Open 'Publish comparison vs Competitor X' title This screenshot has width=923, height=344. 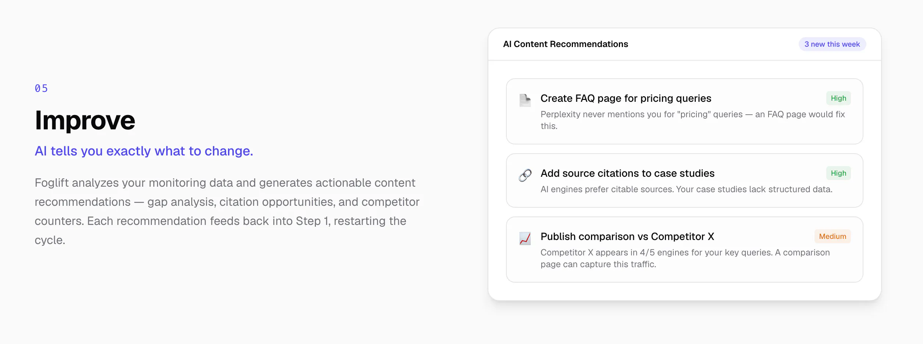[627, 236]
